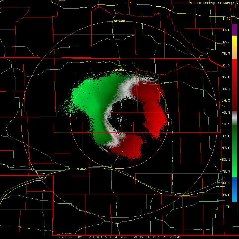This screenshot has height=239, width=239.
Task: Pick the gray zero-velocity band of scale
Action: pyautogui.click(x=234, y=118)
